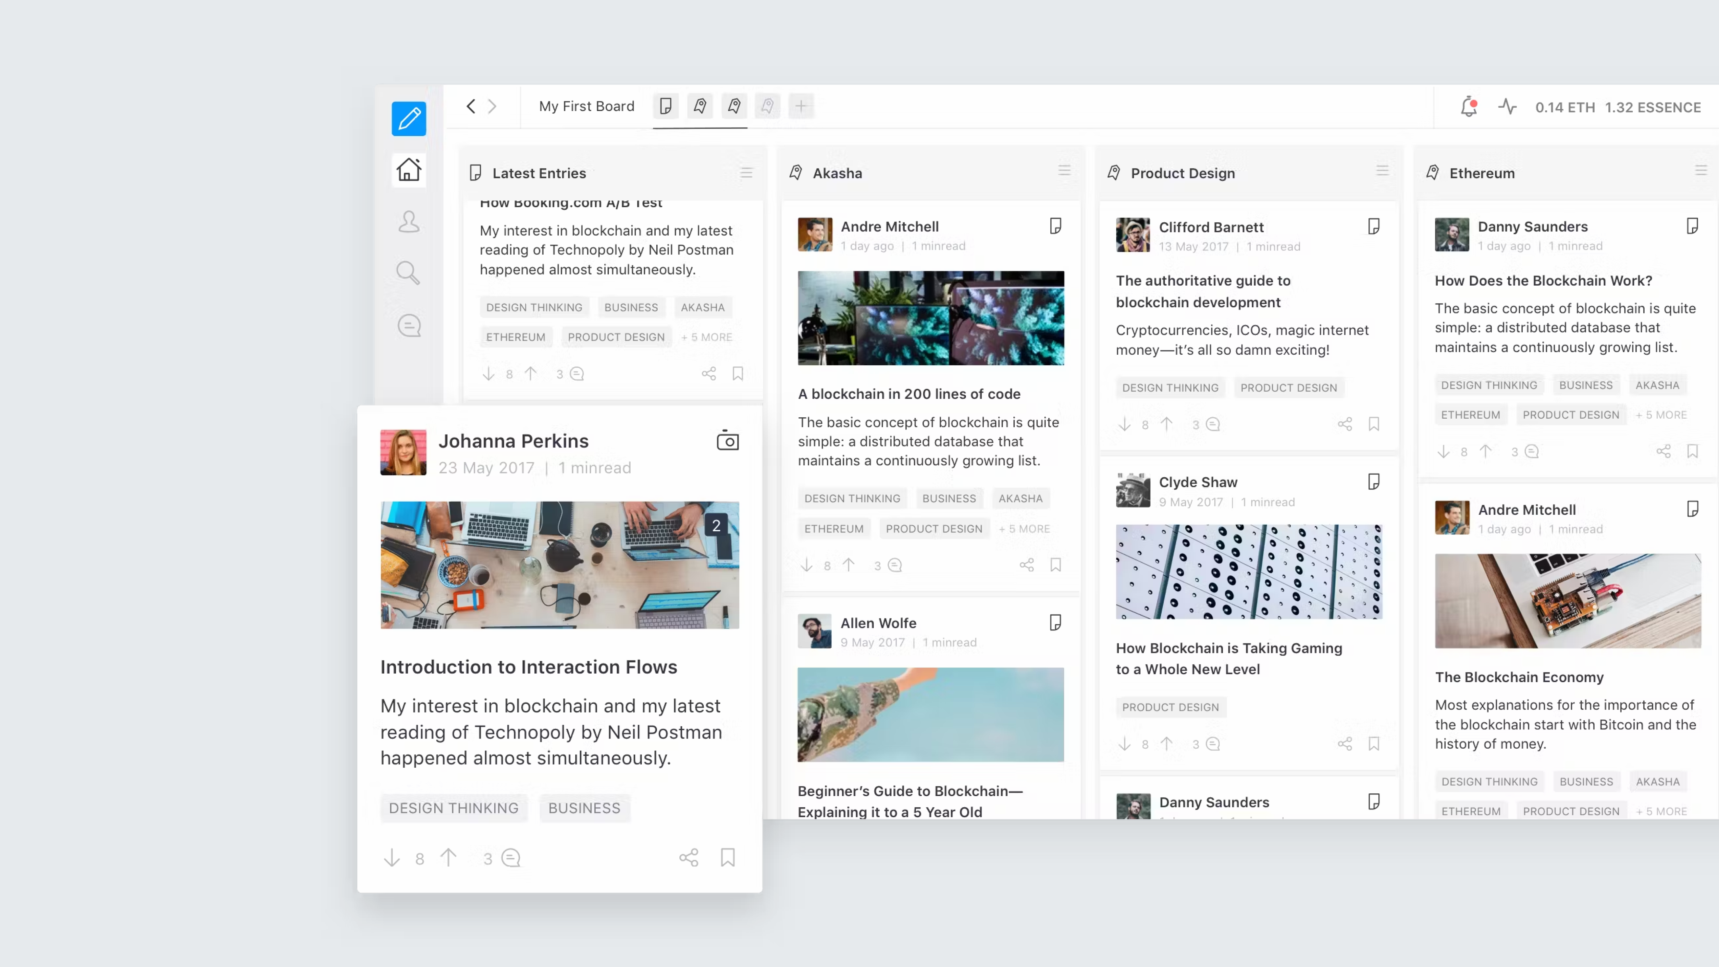Switch to the first tag tab after My First Board

(699, 106)
